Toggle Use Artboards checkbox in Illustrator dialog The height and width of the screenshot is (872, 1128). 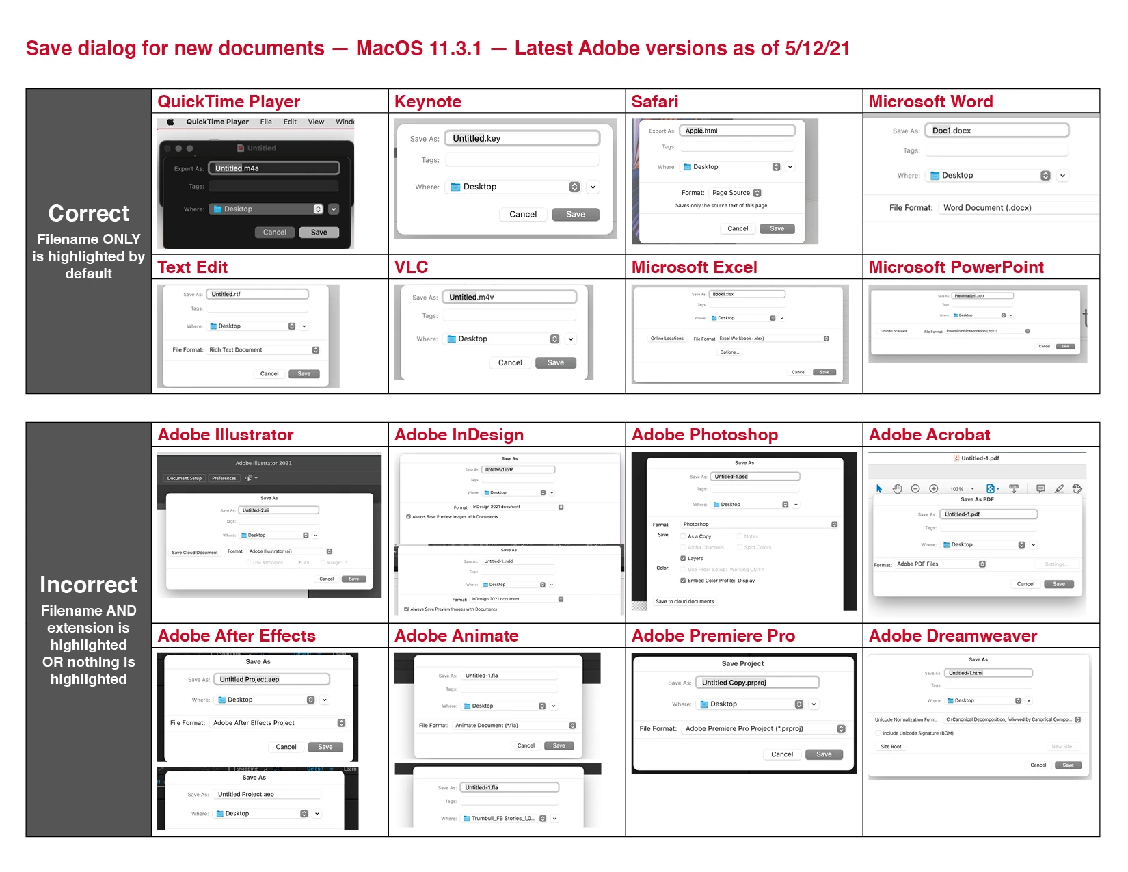pyautogui.click(x=249, y=562)
